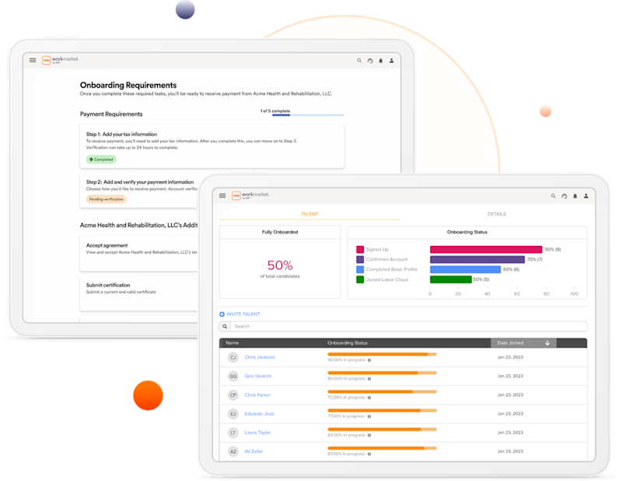
Task: Open Chris Jackson profile link
Action: coord(260,357)
